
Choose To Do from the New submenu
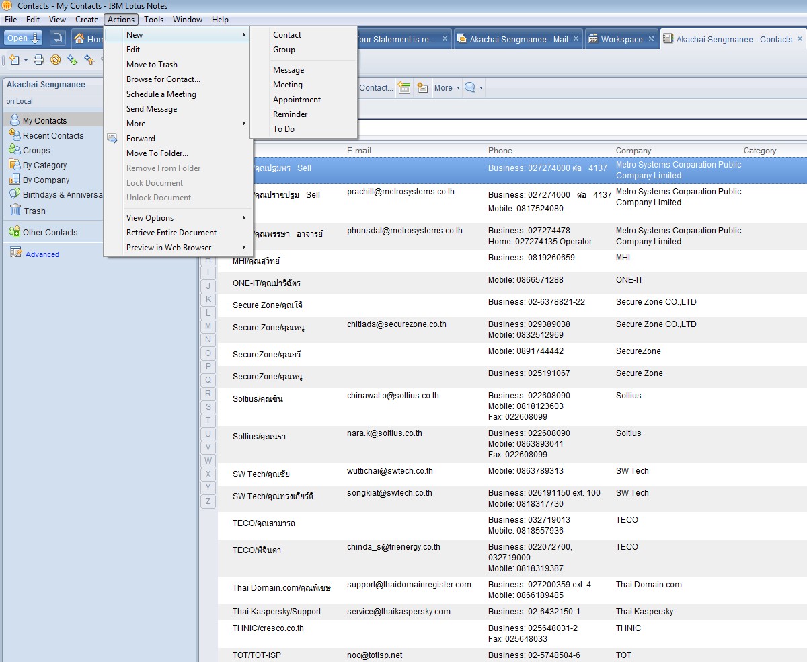[x=284, y=129]
